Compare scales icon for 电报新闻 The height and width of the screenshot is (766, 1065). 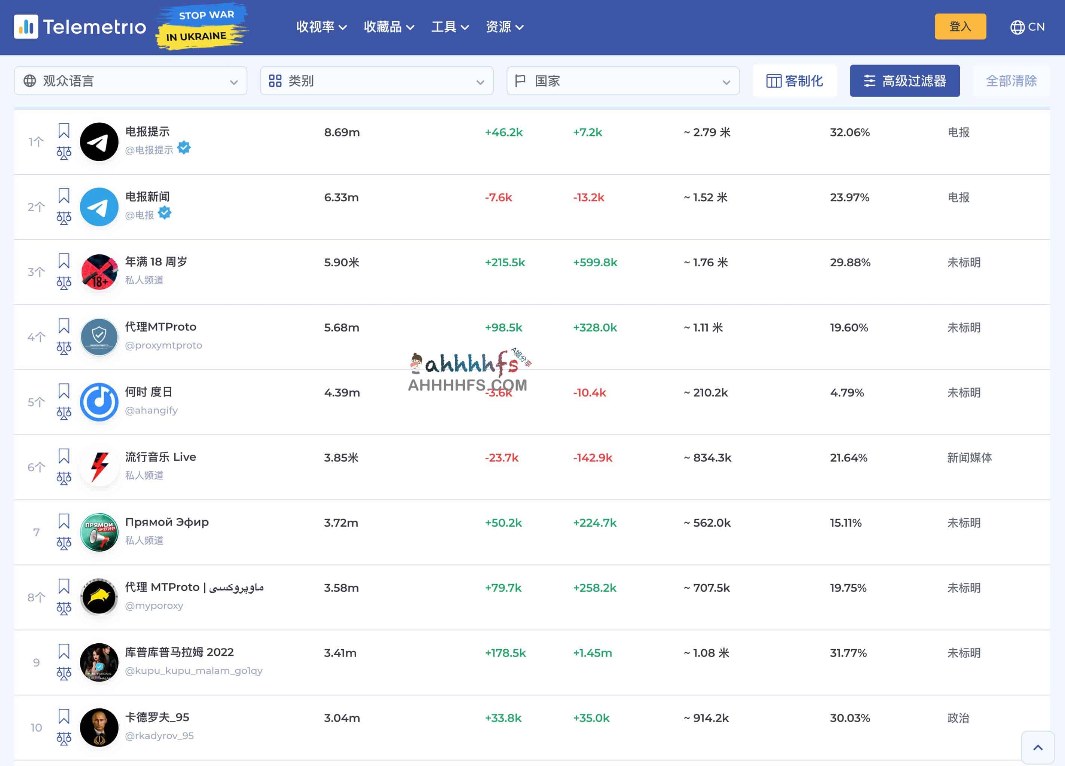point(64,218)
